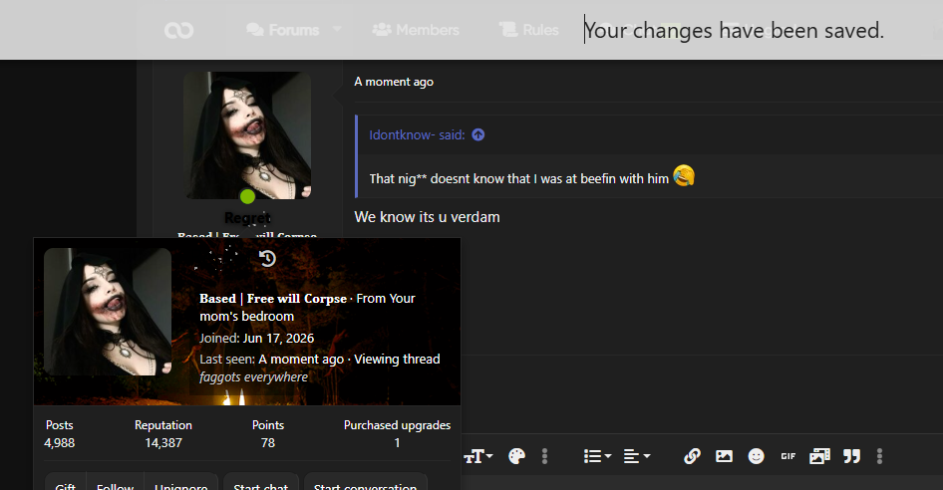The image size is (943, 490).
Task: Open the text color palette icon
Action: click(516, 456)
